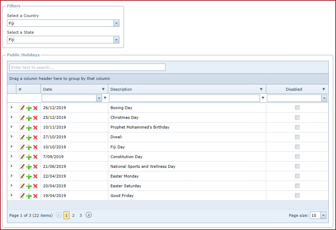
Task: Tick the Disabled checkbox for Boxing Day
Action: click(x=297, y=108)
